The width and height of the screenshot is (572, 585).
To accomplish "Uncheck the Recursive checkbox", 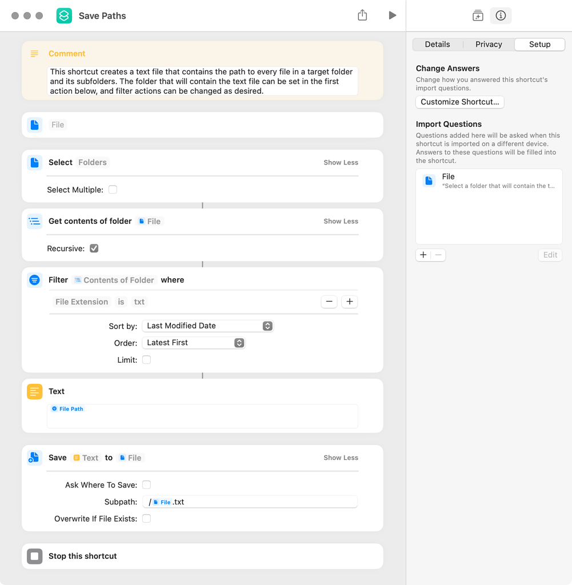I will pyautogui.click(x=94, y=249).
